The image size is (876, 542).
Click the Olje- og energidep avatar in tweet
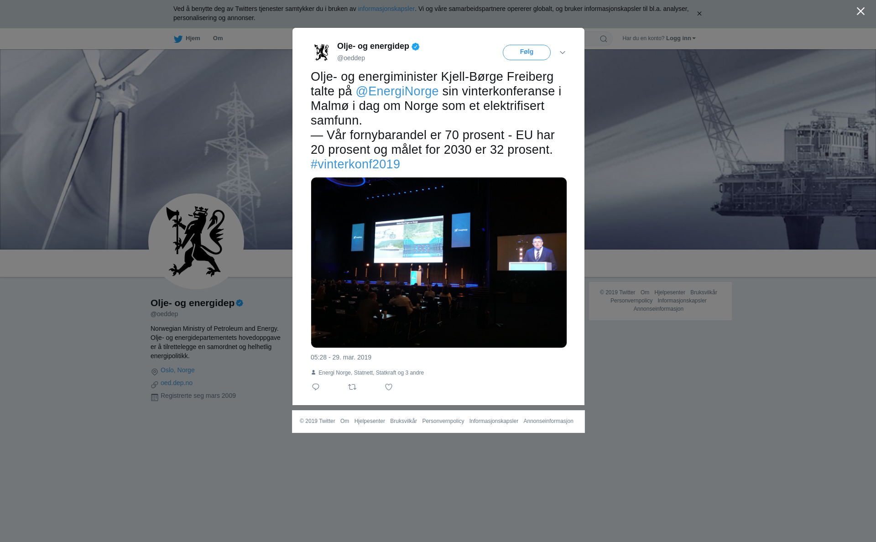click(321, 52)
